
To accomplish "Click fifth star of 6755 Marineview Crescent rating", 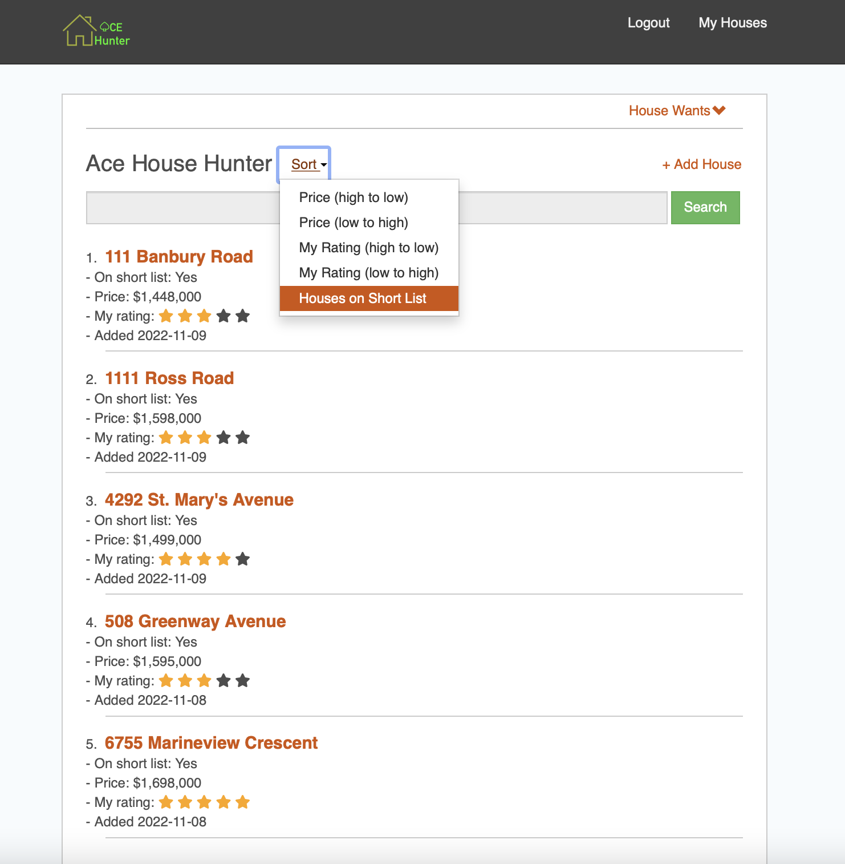I will [x=243, y=802].
